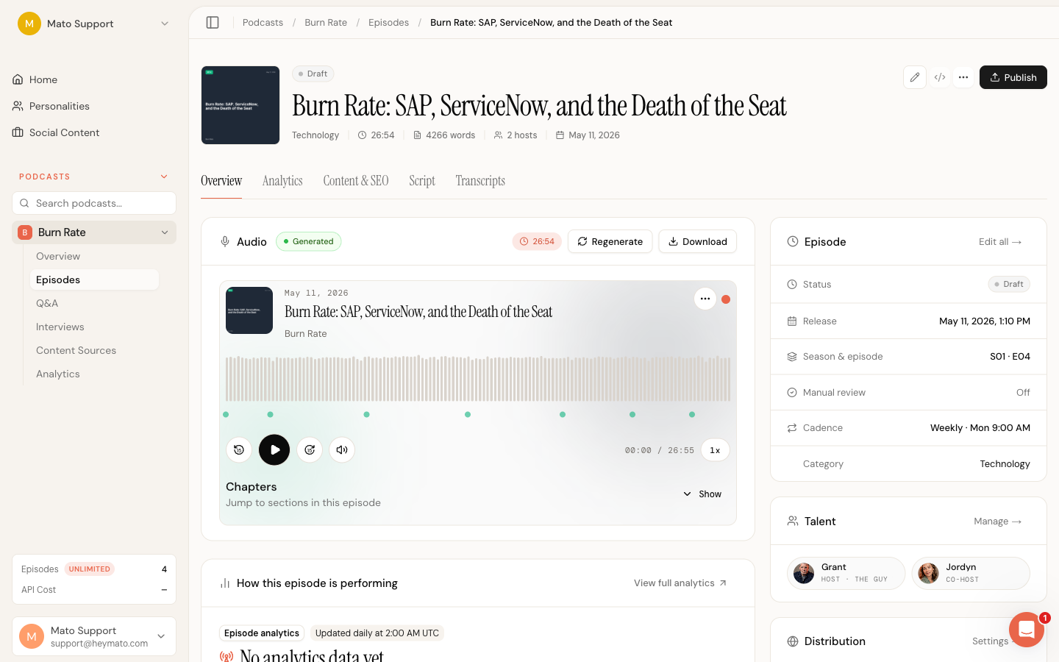Switch to the Content & SEO tab
Viewport: 1059px width, 662px height.
pyautogui.click(x=356, y=181)
